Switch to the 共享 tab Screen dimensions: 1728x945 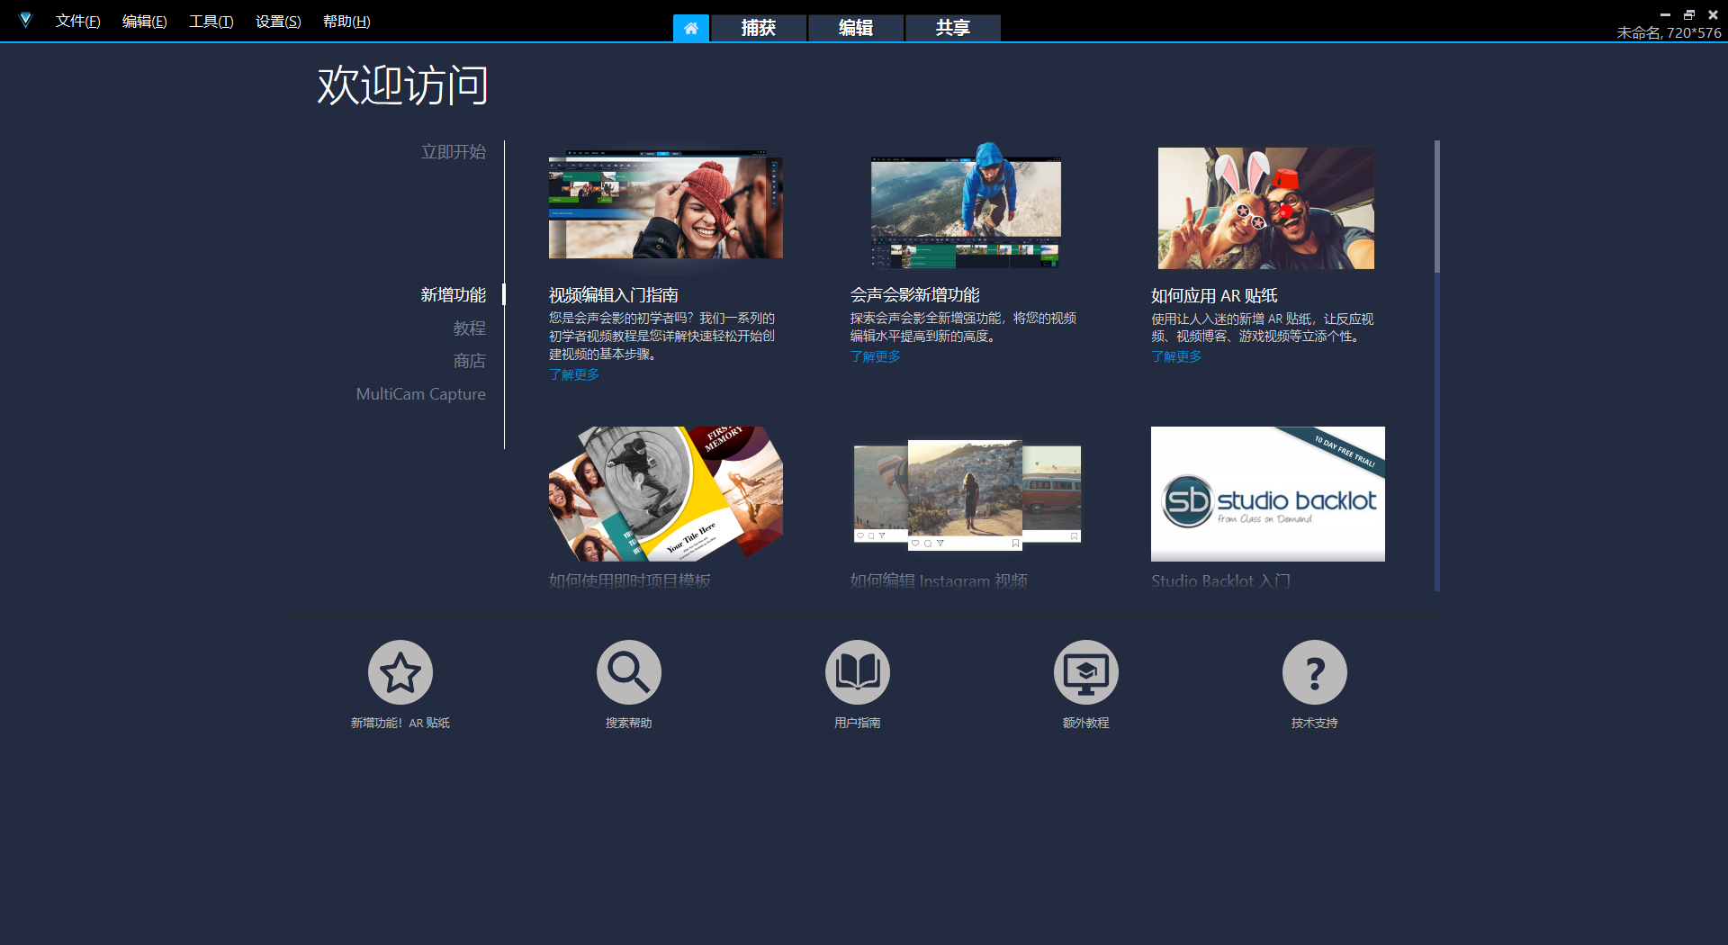(x=951, y=28)
